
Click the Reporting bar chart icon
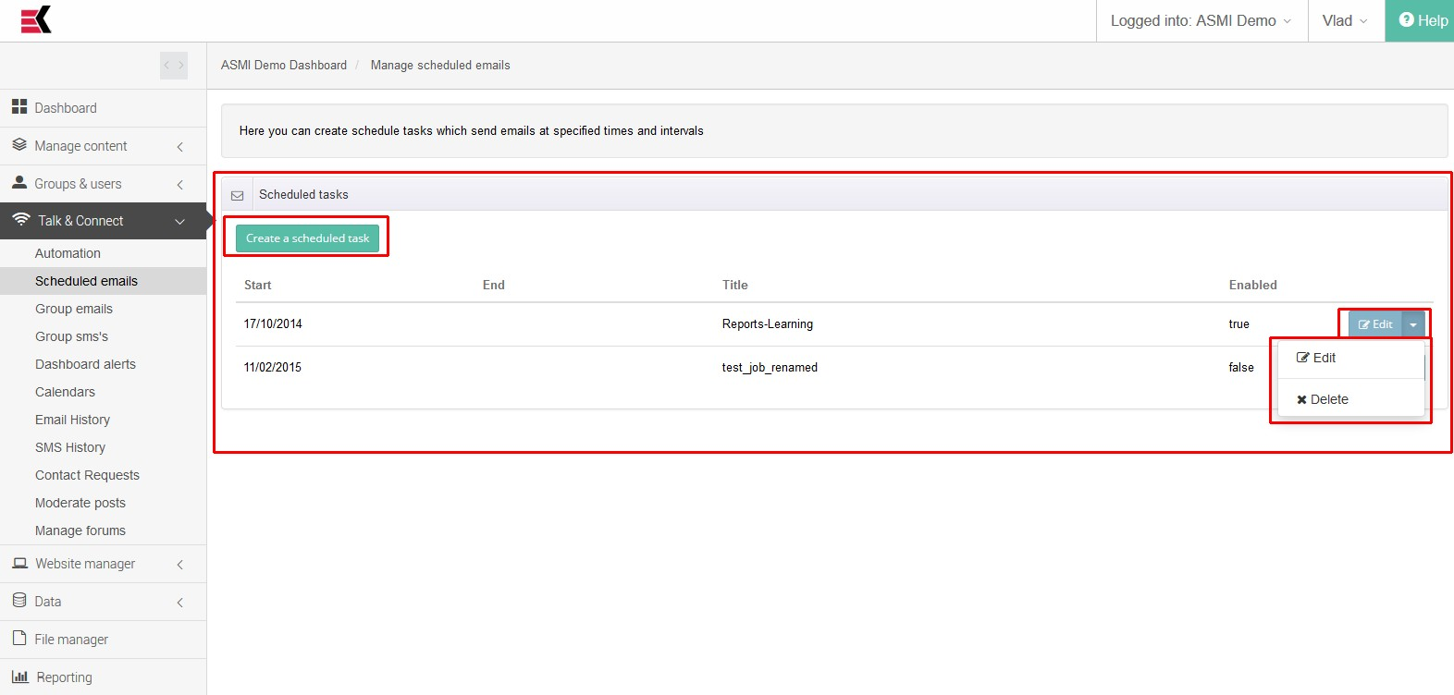(x=20, y=677)
